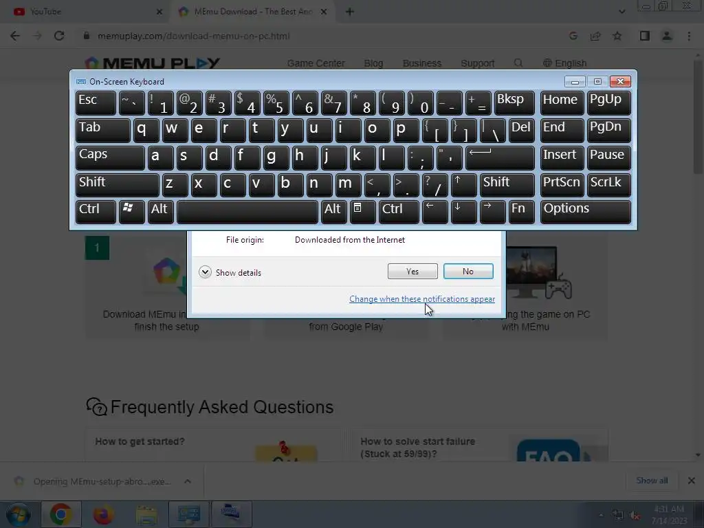Click the Windows logo key on keyboard
This screenshot has width=704, height=528.
click(x=131, y=212)
